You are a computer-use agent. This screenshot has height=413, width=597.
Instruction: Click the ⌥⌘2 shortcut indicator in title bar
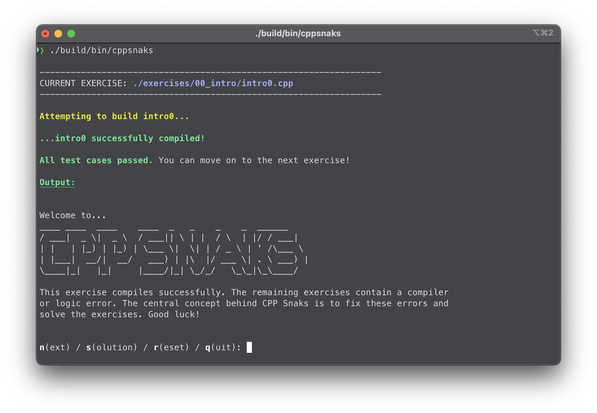(543, 33)
